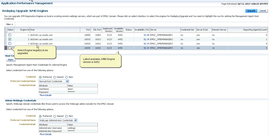Viewport: 269px width, 136px height.
Task: Open availability 92.48 link
Action: [146, 35]
